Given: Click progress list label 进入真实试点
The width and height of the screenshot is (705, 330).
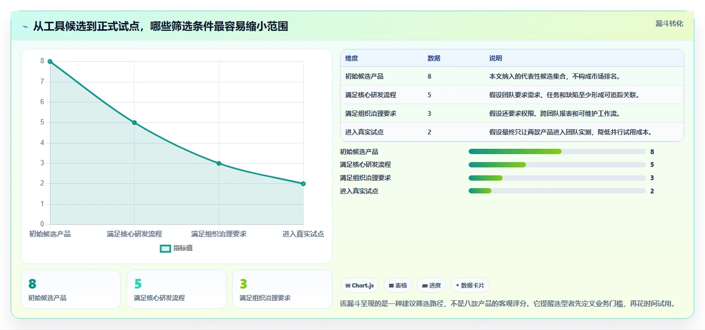Looking at the screenshot, I should pyautogui.click(x=359, y=191).
